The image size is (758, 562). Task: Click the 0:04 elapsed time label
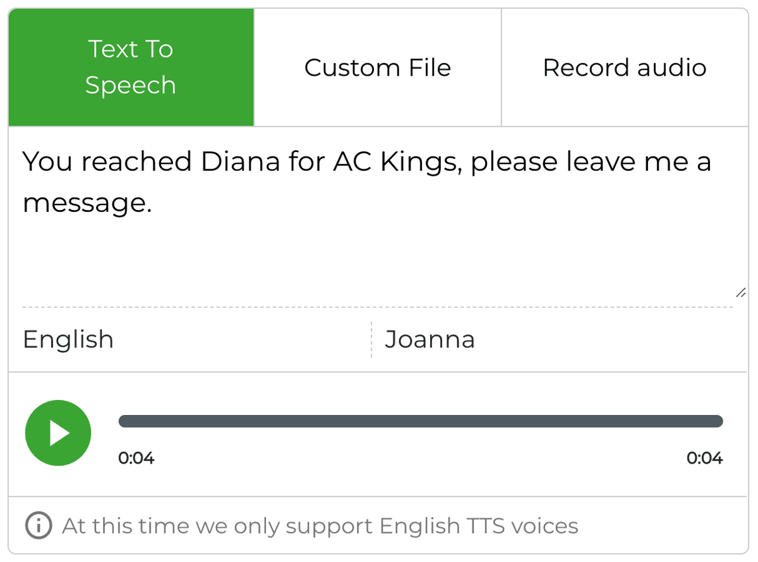[138, 459]
